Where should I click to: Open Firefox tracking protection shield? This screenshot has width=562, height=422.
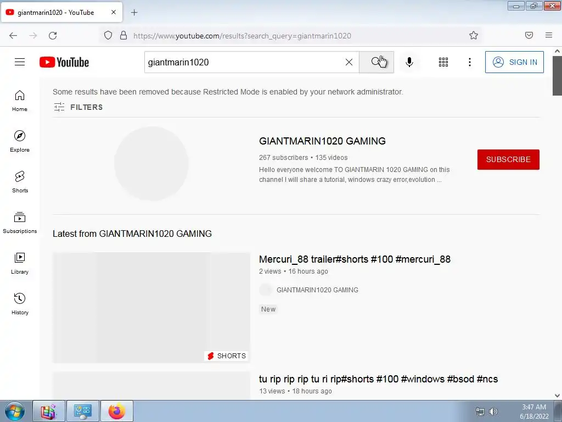pos(108,36)
